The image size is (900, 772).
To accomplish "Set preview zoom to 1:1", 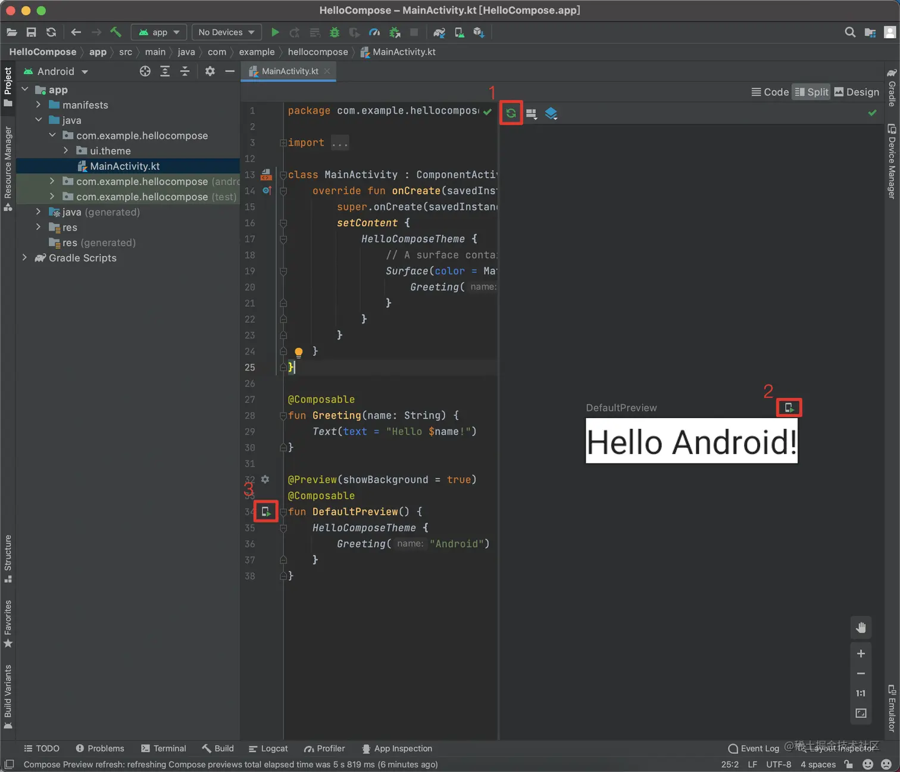I will pyautogui.click(x=861, y=693).
